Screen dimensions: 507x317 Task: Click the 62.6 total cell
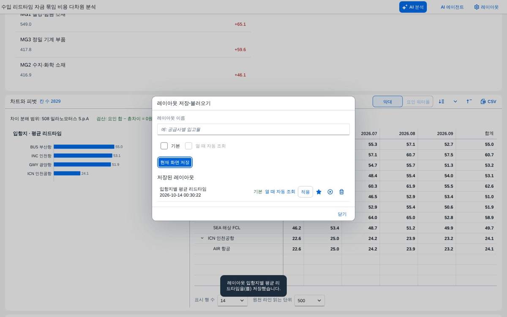[x=489, y=186]
